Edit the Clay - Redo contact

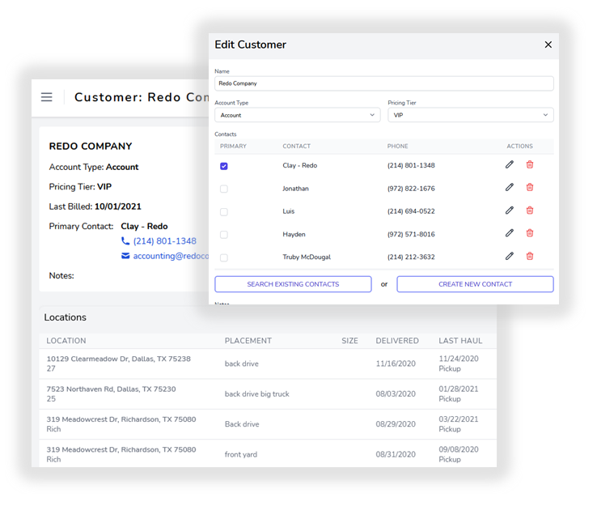click(510, 164)
